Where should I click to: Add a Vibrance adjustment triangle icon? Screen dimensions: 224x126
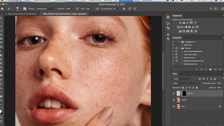[x=195, y=23]
